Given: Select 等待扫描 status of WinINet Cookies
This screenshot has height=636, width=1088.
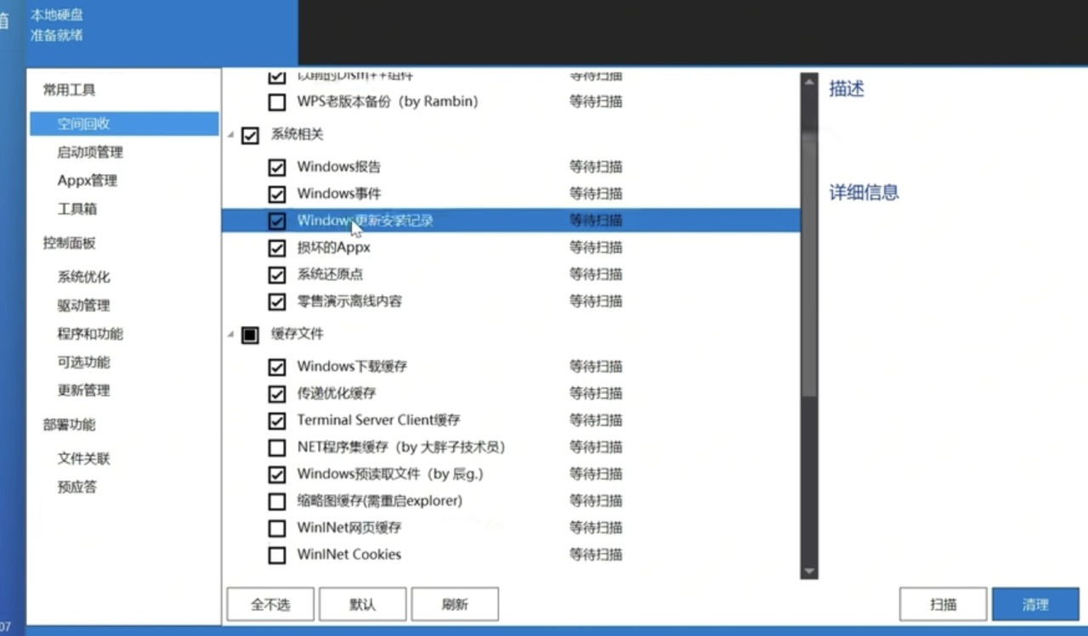Looking at the screenshot, I should coord(596,554).
